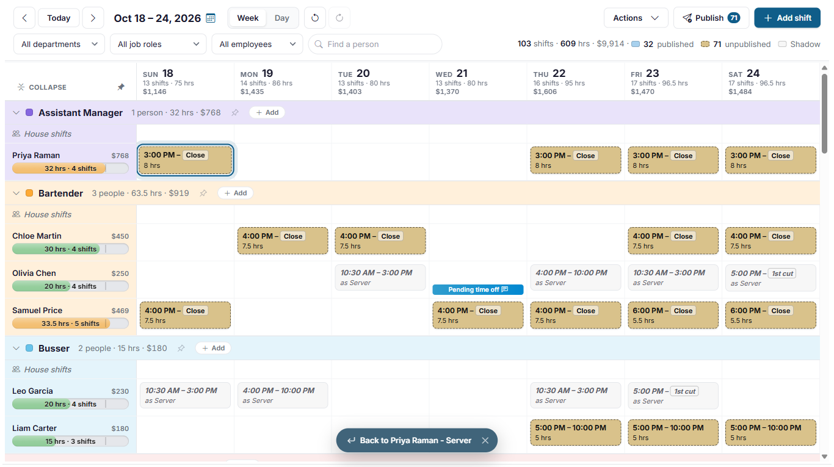Open the All employees dropdown

point(258,44)
